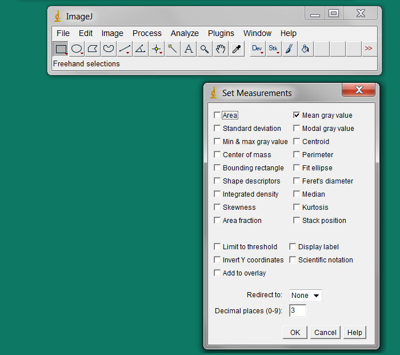Click the Help button in dialog
Viewport: 400px width, 355px height.
click(x=355, y=332)
